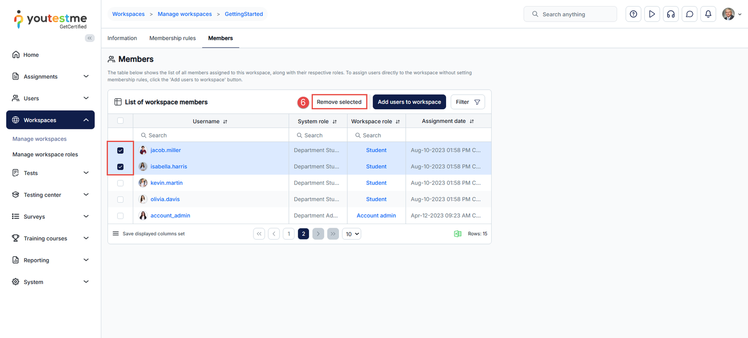This screenshot has width=748, height=338.
Task: Open the rows-per-page dropdown showing 10
Action: pos(352,234)
